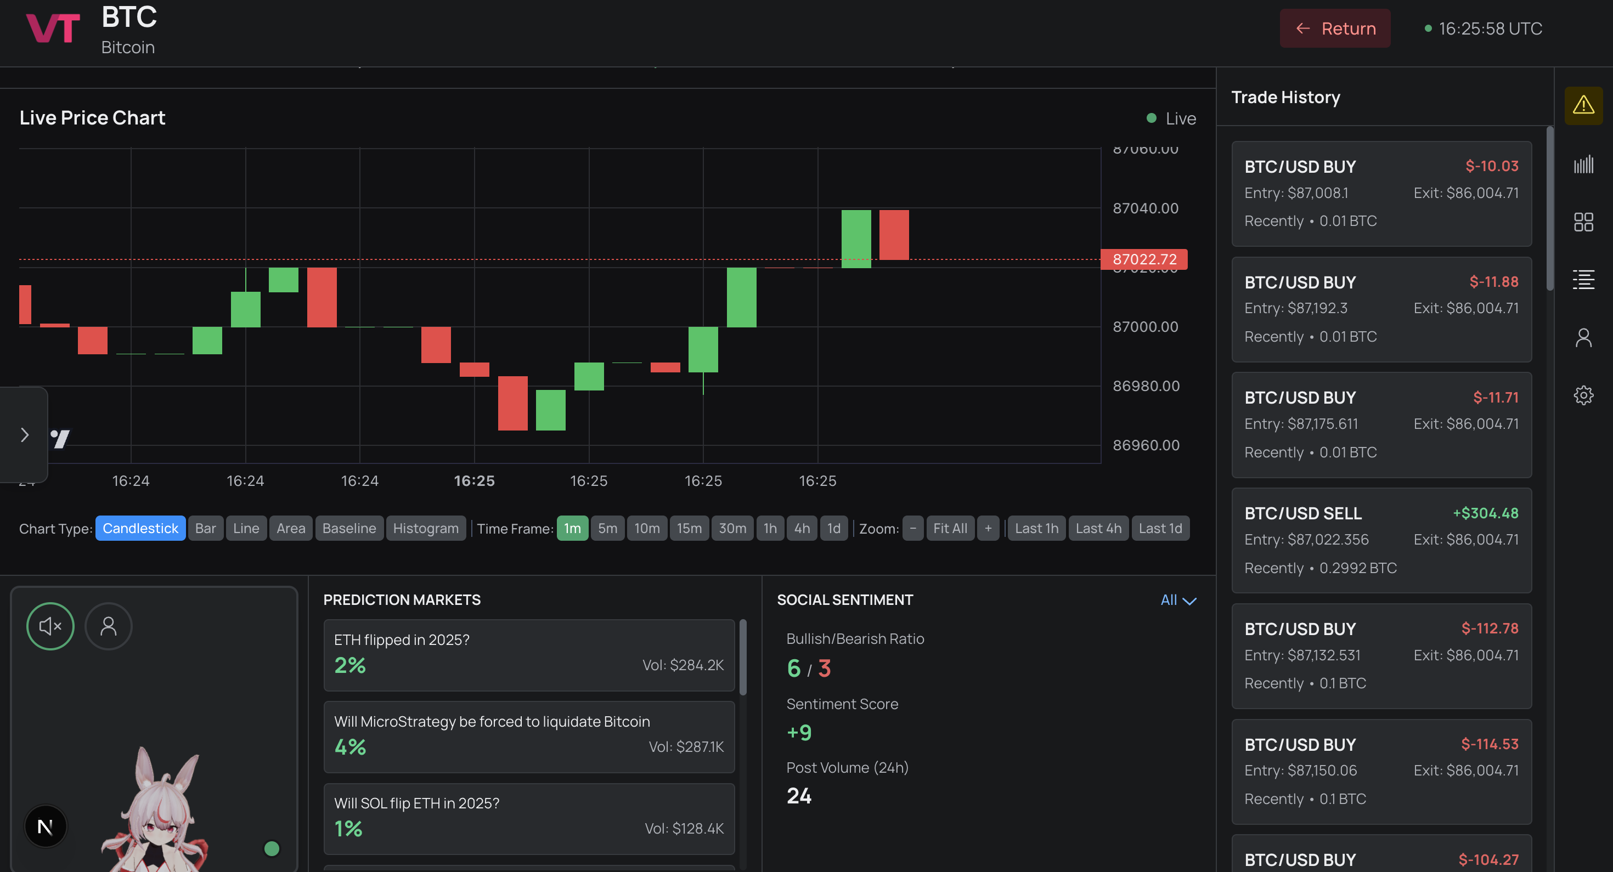Switch to the 5m time frame

click(607, 528)
